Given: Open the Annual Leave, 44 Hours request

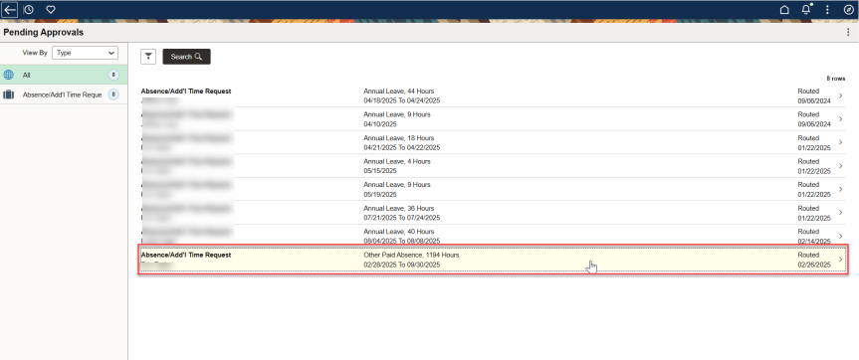Looking at the screenshot, I should click(493, 95).
